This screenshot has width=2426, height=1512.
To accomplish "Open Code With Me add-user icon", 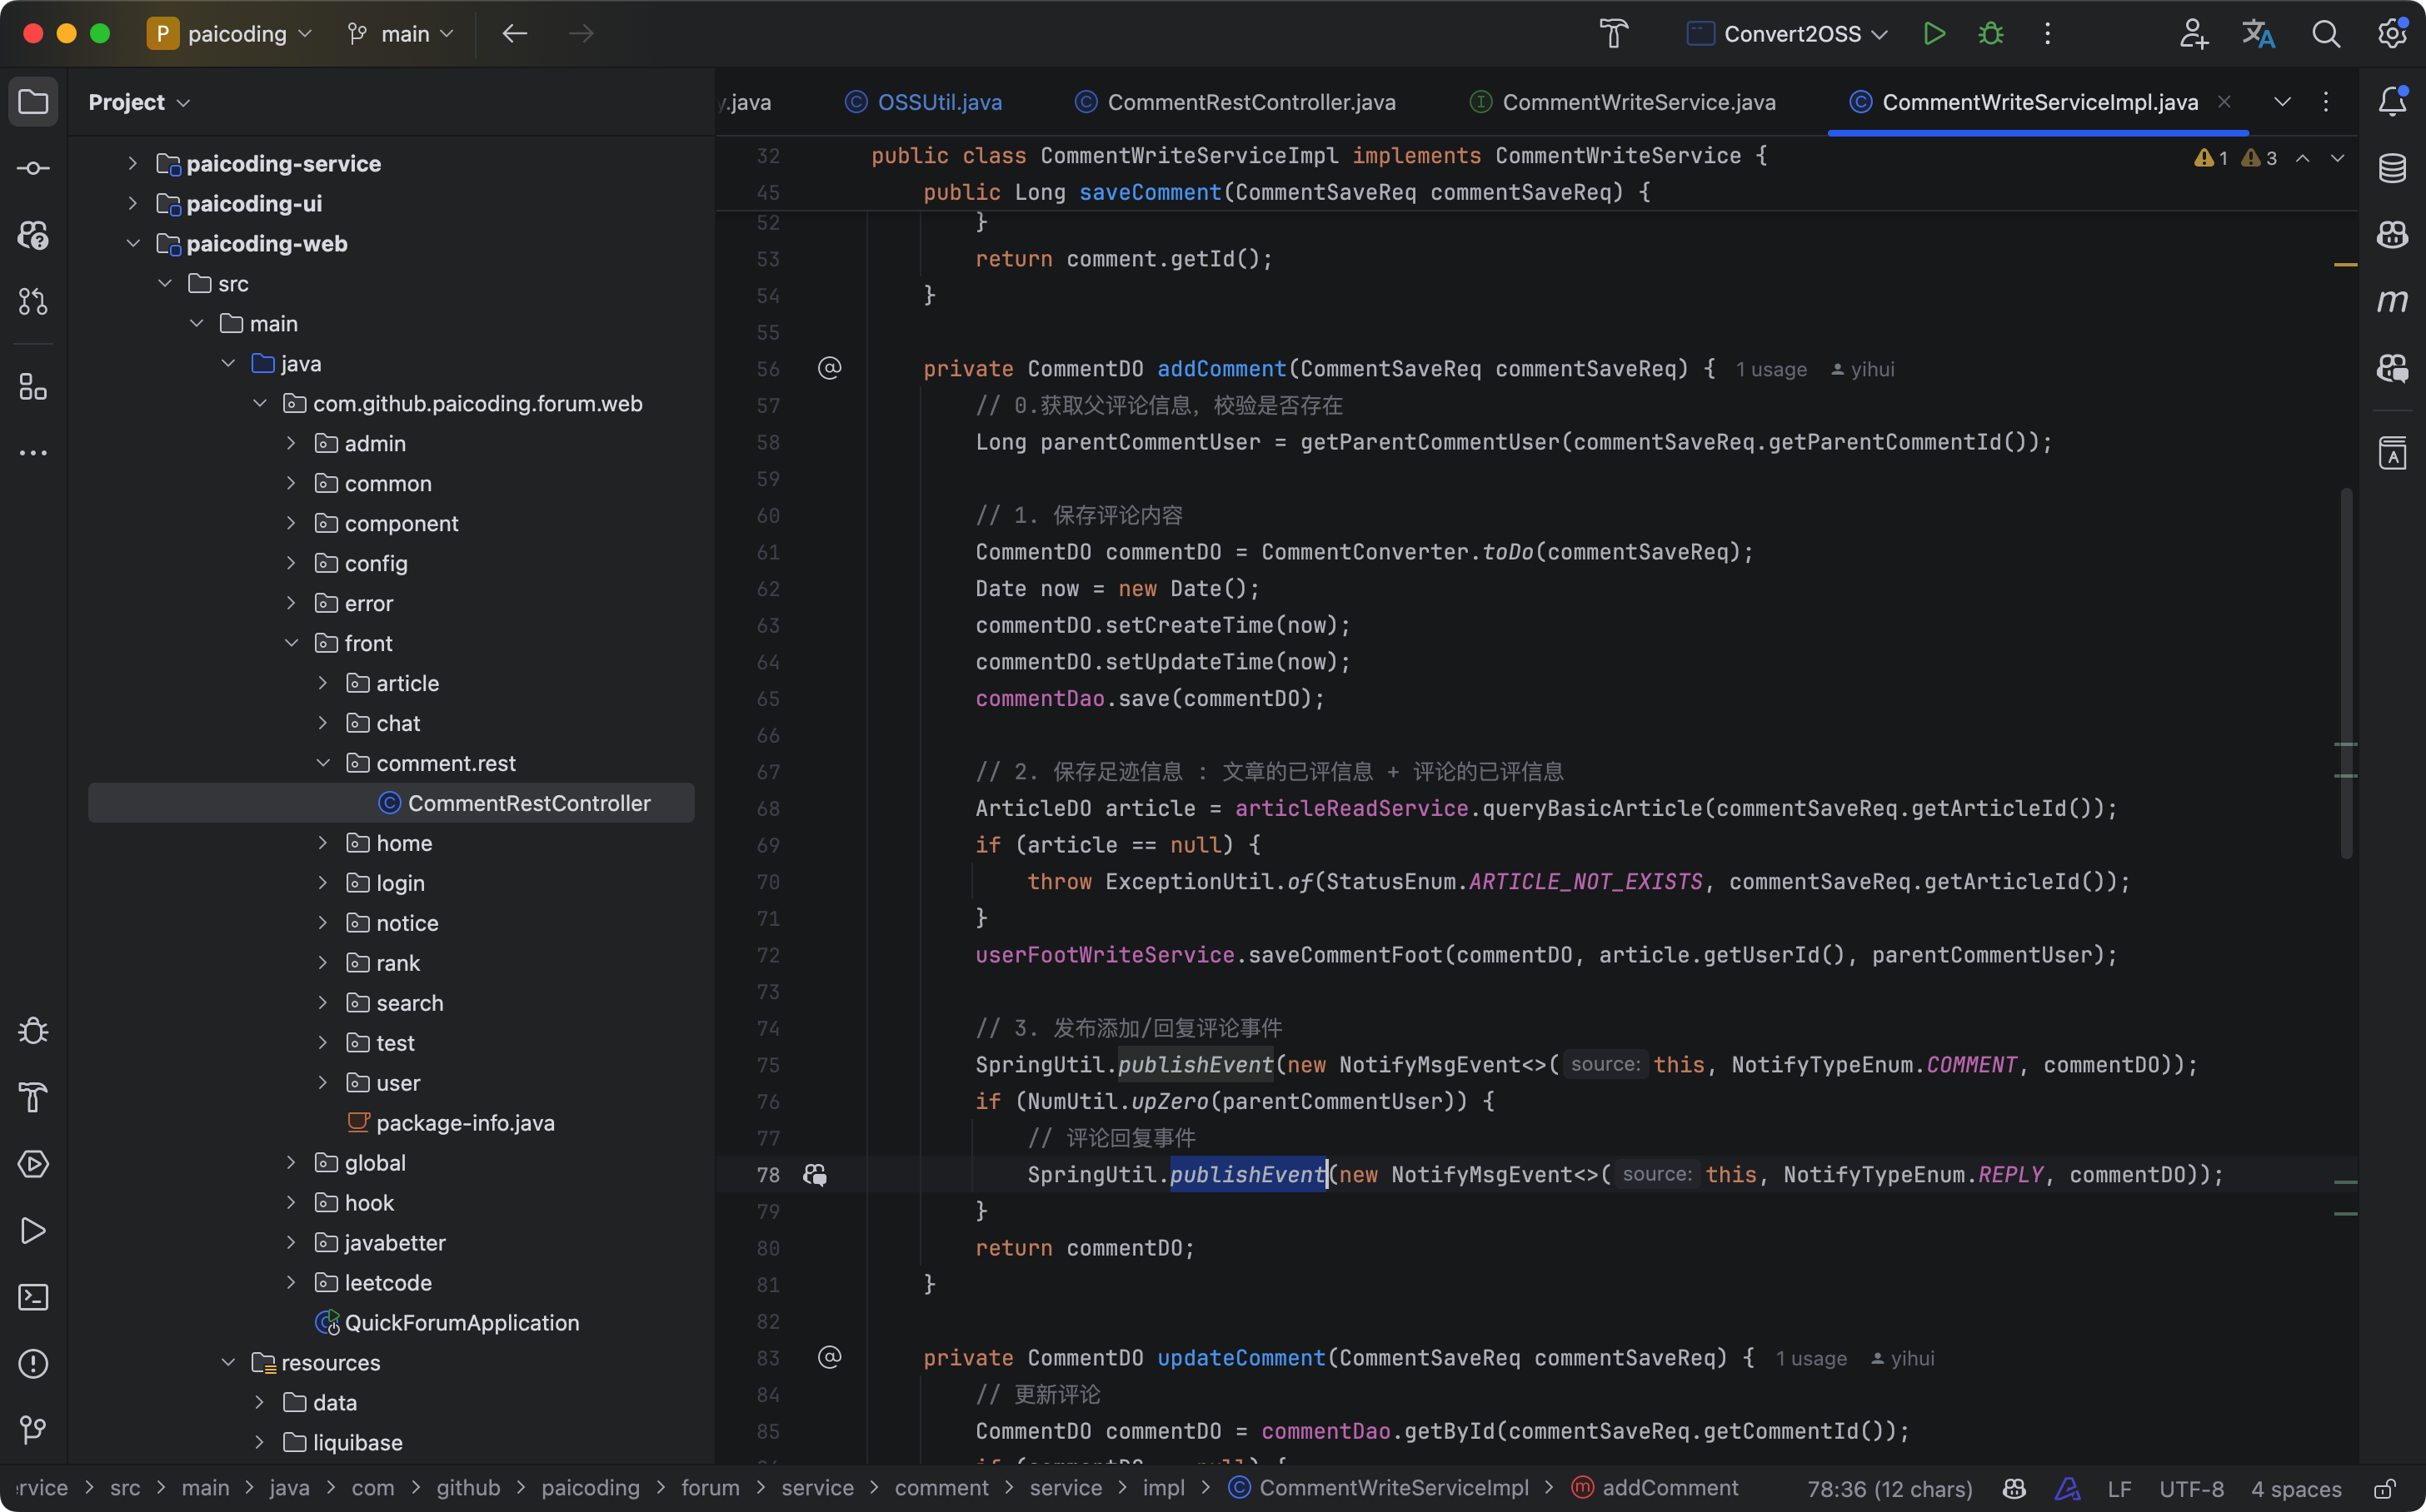I will [2193, 34].
